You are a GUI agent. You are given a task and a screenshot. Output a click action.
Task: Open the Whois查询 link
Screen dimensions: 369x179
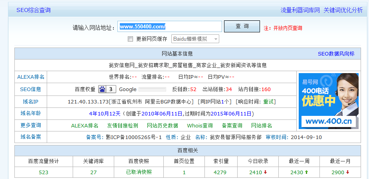pyautogui.click(x=200, y=125)
